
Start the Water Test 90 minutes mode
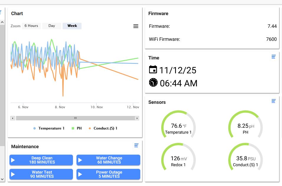(x=41, y=174)
